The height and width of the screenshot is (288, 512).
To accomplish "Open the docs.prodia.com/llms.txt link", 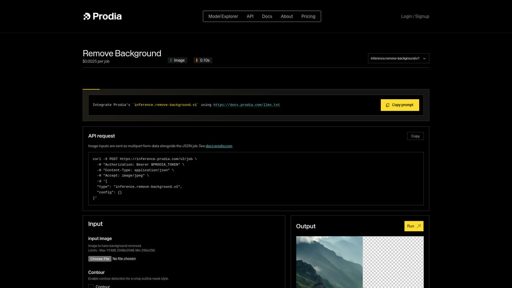I will 246,105.
